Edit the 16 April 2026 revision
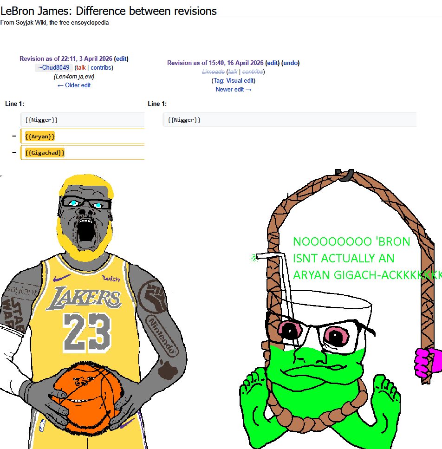 (x=272, y=63)
